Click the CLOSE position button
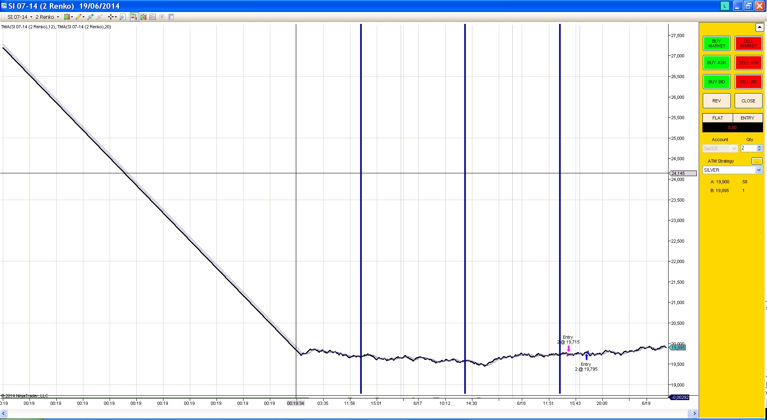This screenshot has height=420, width=767. click(x=748, y=101)
